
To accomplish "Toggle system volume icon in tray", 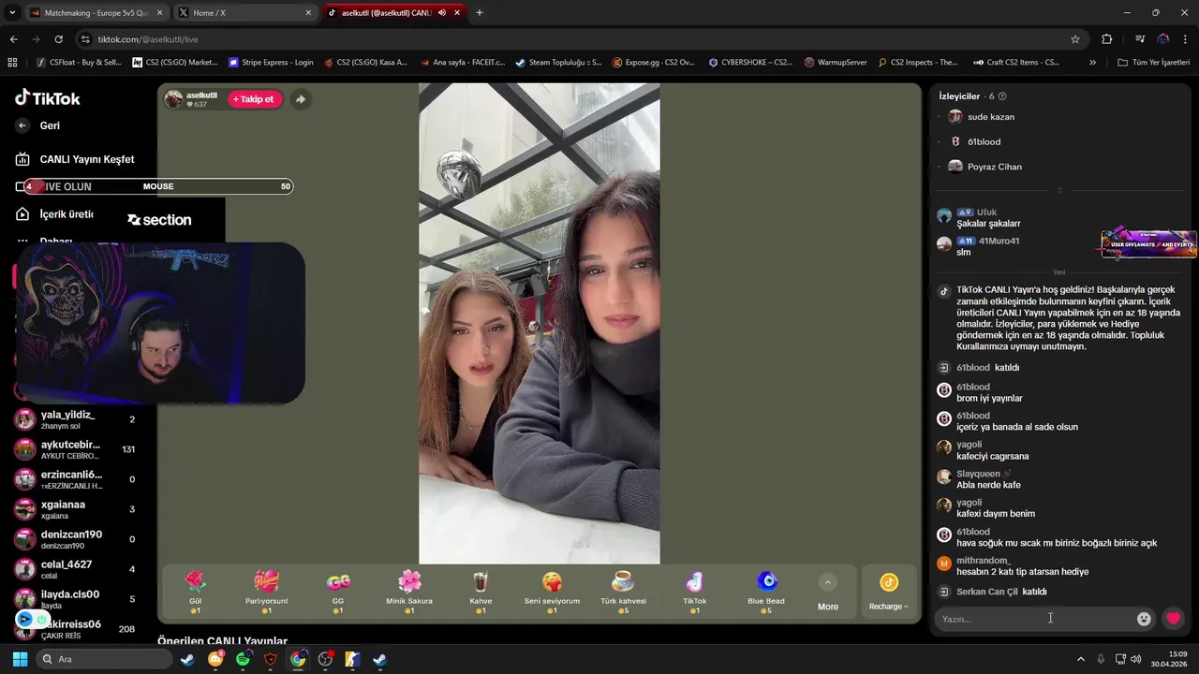I will click(x=1135, y=659).
